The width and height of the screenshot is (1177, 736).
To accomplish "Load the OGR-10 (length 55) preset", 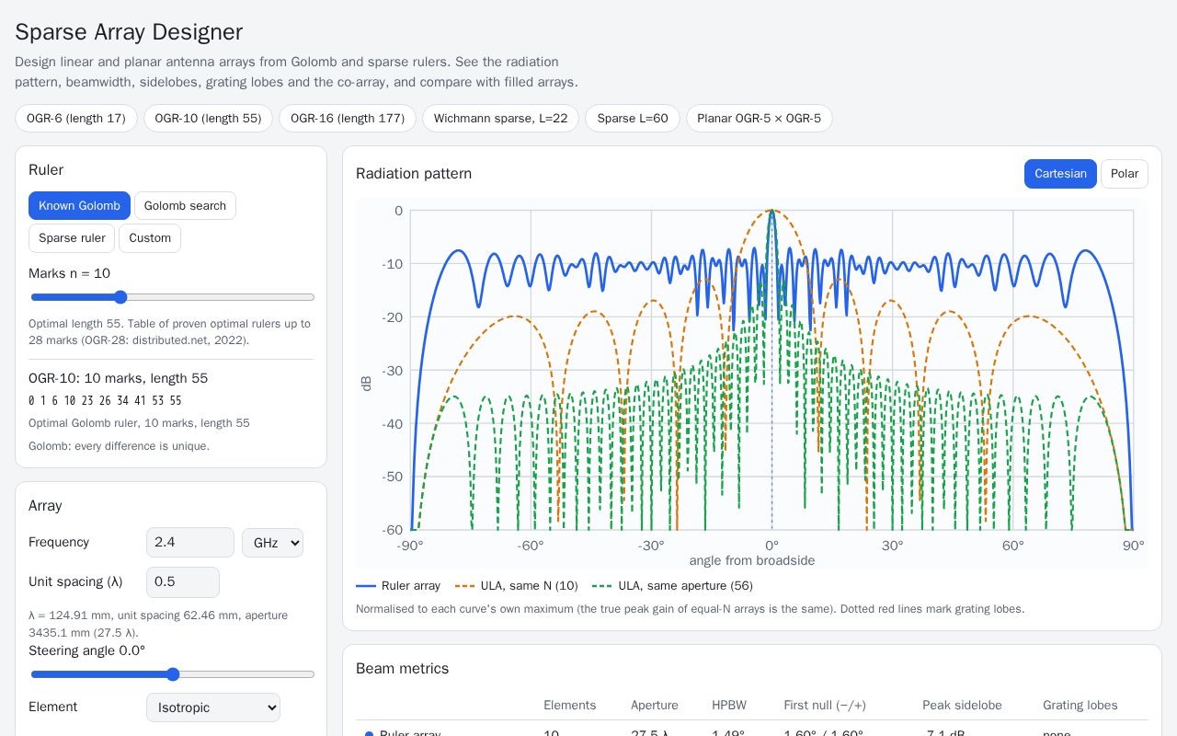I will click(208, 119).
